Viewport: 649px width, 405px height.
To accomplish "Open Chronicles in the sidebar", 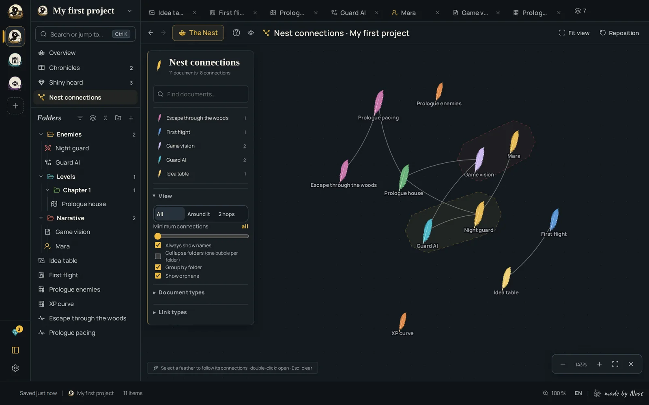I will 85,68.
